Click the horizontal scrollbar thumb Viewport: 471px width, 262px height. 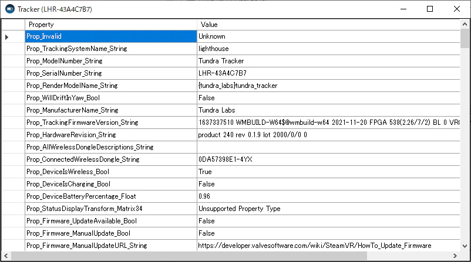tap(189, 256)
